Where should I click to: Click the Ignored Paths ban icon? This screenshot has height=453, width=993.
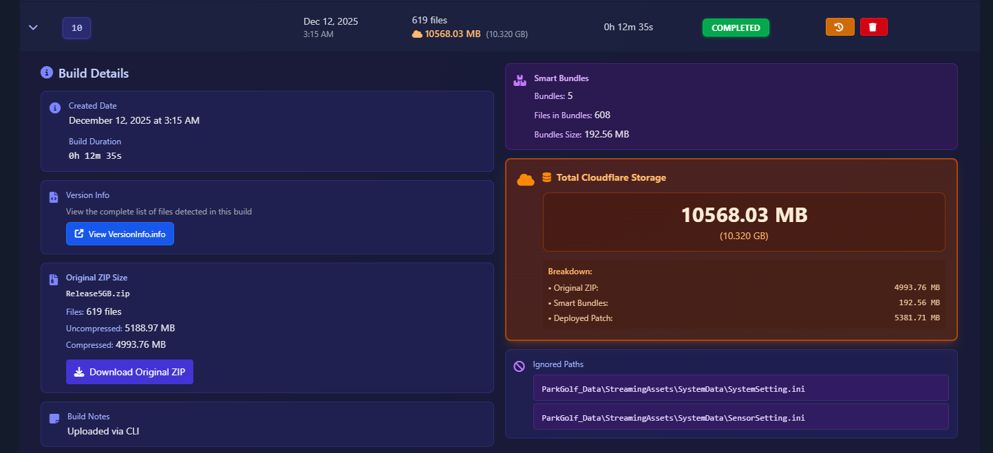[519, 366]
